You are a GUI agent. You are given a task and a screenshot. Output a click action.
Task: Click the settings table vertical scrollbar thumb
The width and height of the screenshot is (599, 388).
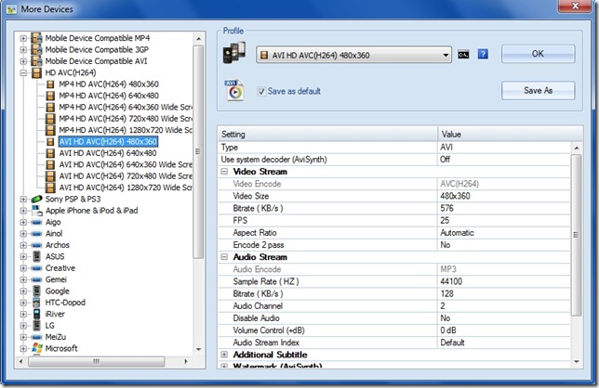pos(576,235)
